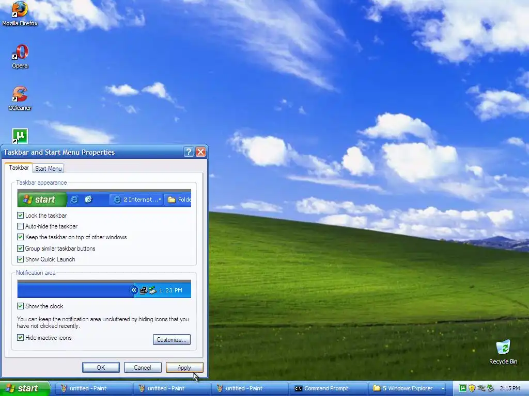Select the Opera desktop shortcut
Screen dimensions: 529x396
click(20, 56)
